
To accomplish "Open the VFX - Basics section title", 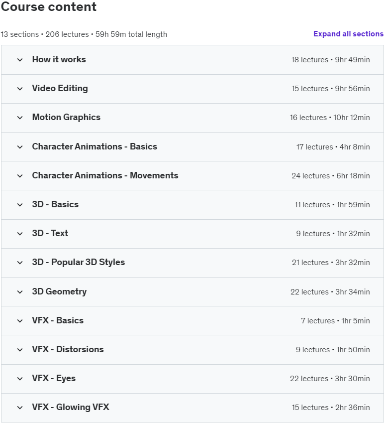I will coord(58,320).
